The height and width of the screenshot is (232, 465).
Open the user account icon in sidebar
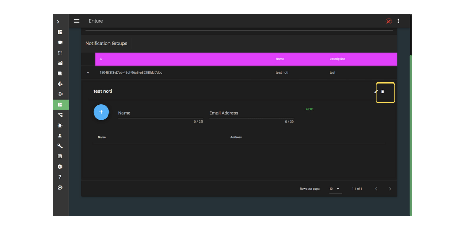[x=60, y=136]
